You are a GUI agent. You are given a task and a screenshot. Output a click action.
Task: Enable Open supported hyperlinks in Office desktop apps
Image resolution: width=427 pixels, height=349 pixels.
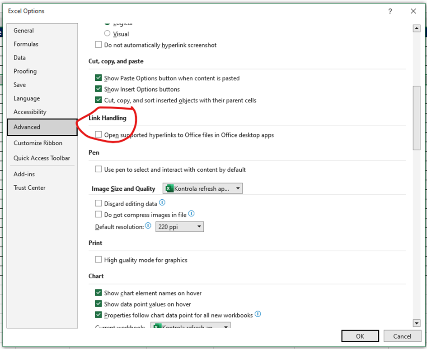pos(99,134)
